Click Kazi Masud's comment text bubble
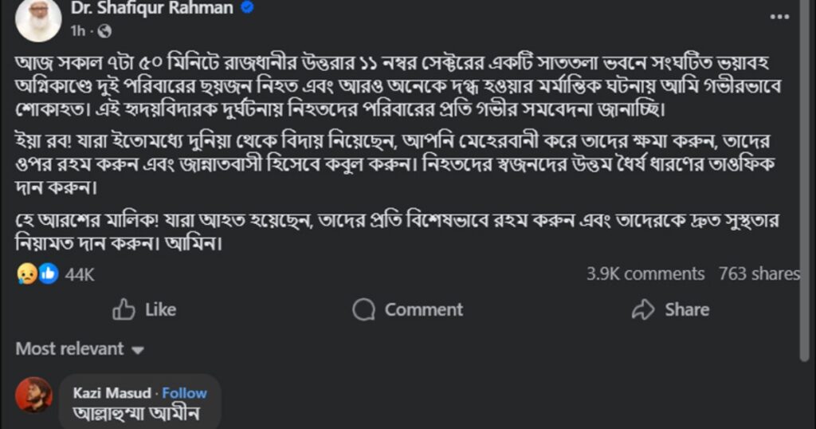This screenshot has width=816, height=429. pyautogui.click(x=135, y=413)
